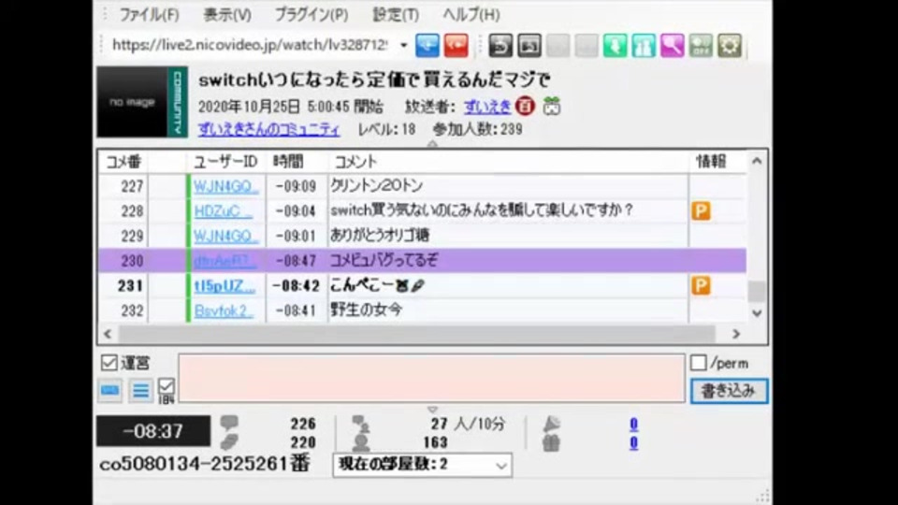Click the green single-person toolbar icon
The width and height of the screenshot is (898, 505).
616,46
